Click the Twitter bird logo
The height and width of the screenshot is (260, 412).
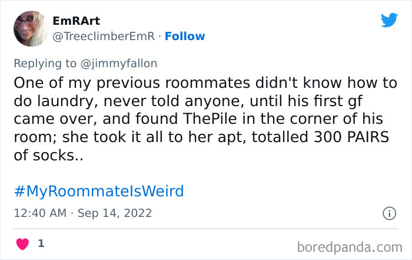point(389,21)
